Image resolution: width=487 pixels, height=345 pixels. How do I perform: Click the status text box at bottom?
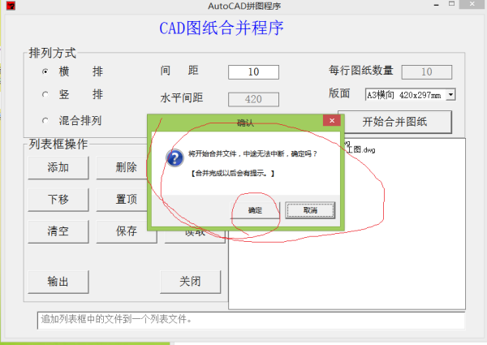(251, 320)
